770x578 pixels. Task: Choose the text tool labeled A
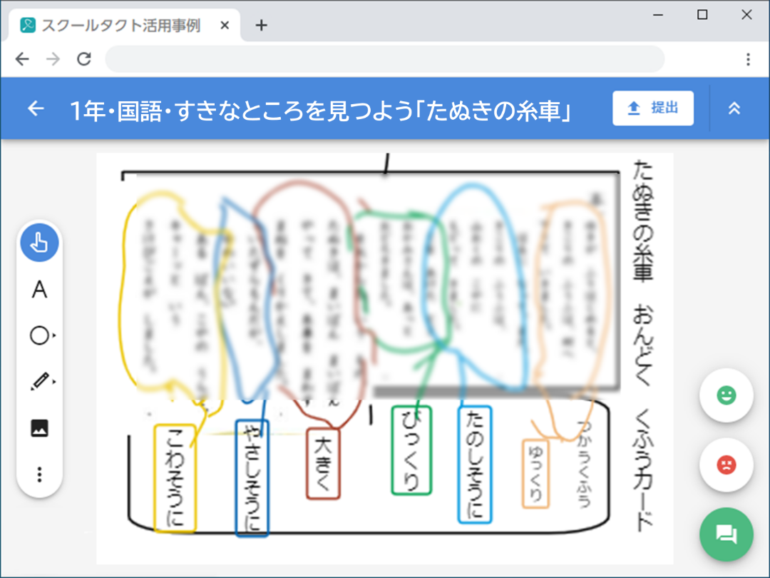[x=39, y=290]
